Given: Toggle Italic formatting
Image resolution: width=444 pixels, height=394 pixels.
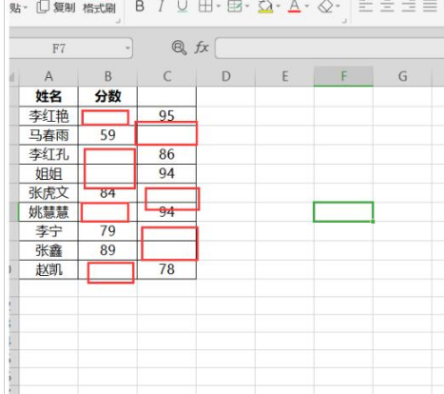Looking at the screenshot, I should point(162,7).
